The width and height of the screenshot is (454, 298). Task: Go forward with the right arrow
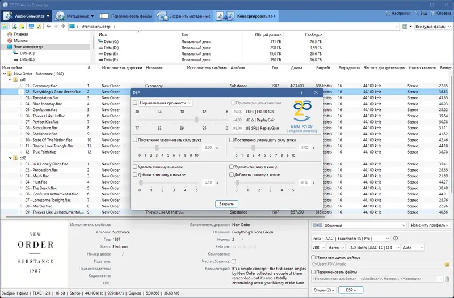(56, 27)
